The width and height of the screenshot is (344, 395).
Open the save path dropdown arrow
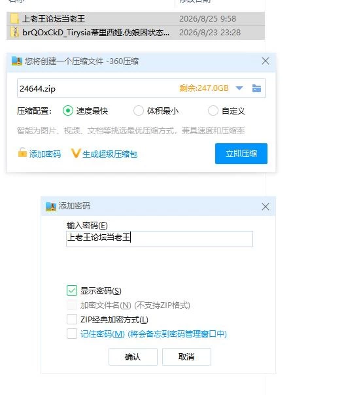point(239,88)
